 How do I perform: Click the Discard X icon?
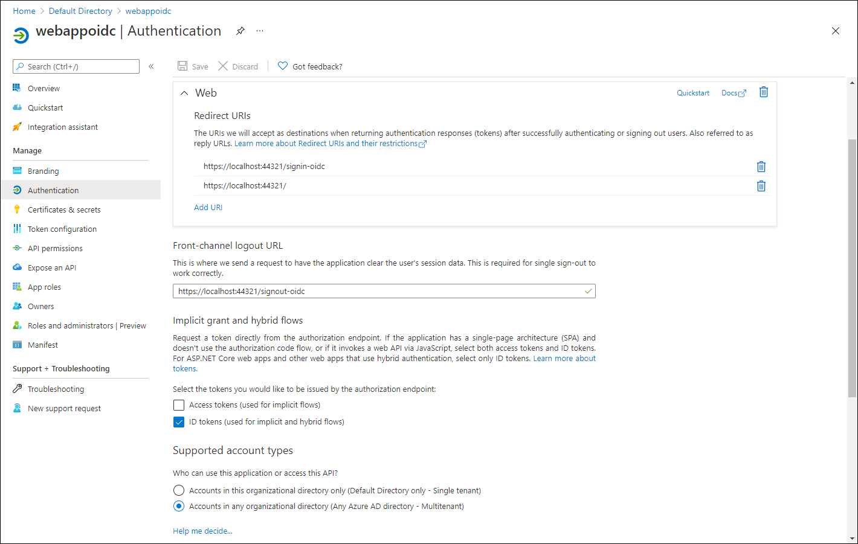223,66
